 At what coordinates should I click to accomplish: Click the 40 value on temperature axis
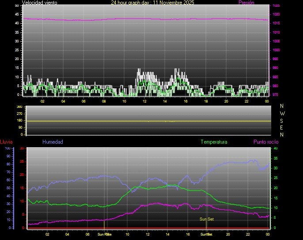coord(276,149)
